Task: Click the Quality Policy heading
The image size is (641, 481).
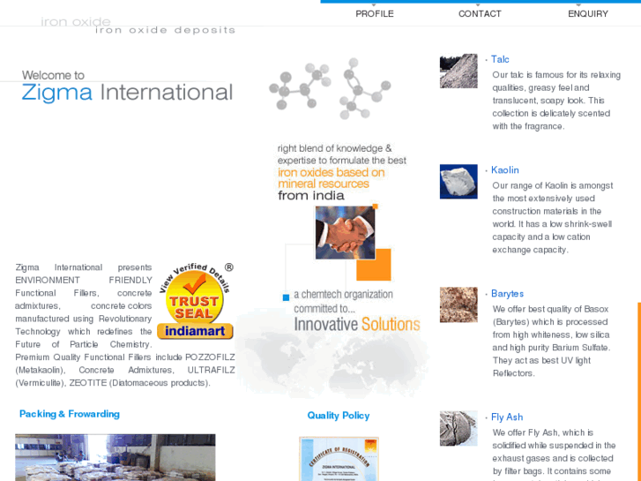Action: (x=339, y=416)
